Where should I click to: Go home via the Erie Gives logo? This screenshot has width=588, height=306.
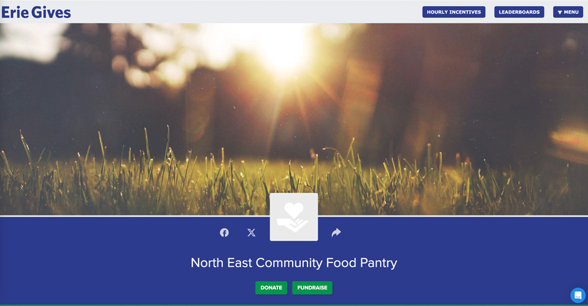(x=36, y=12)
